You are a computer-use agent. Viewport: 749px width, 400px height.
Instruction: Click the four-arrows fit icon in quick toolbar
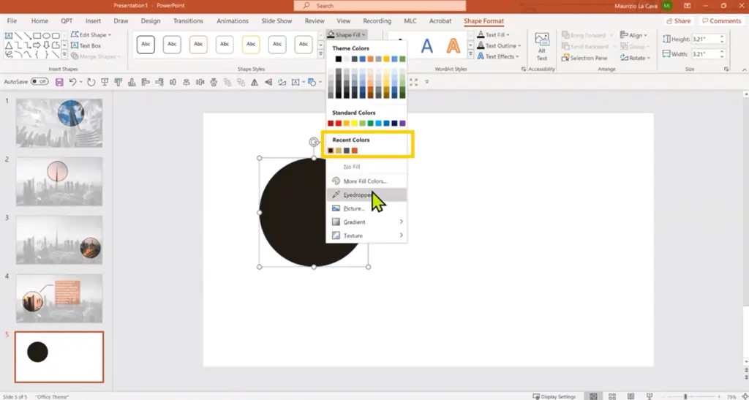414,82
